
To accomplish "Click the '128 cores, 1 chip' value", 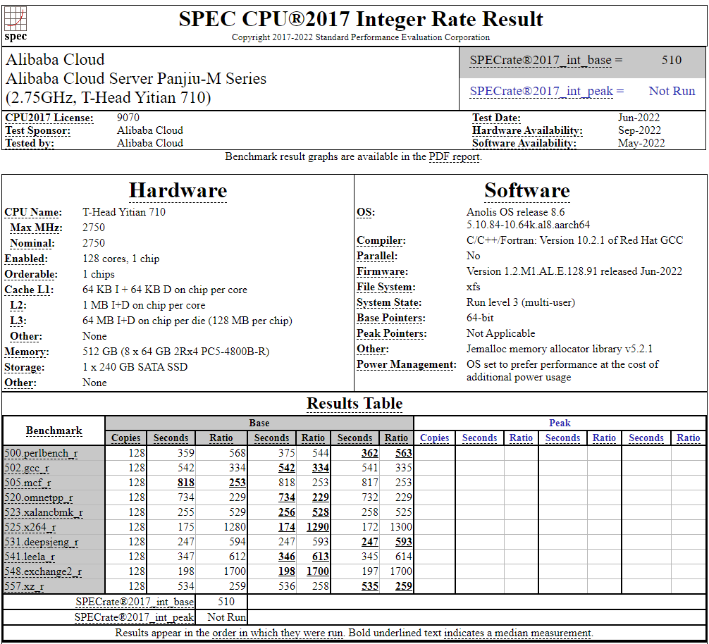I will tap(121, 259).
